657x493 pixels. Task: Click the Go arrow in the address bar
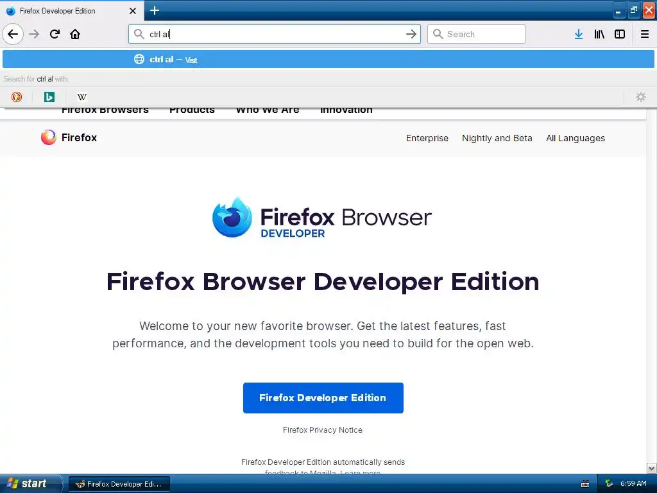click(411, 34)
